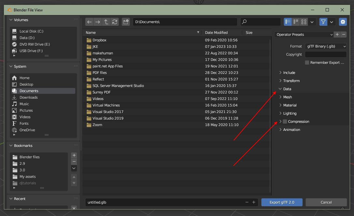Toggle file filtering funnel icon

click(x=323, y=22)
